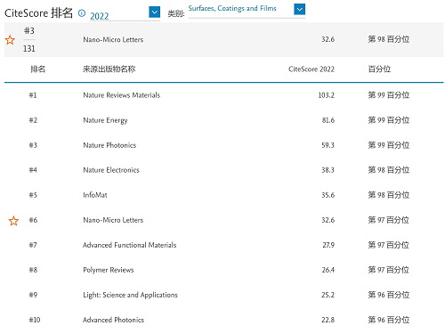Click rank number #4
The width and height of the screenshot is (445, 334).
coord(33,170)
